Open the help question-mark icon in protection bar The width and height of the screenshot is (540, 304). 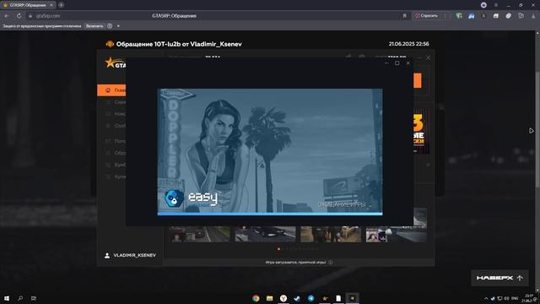[110, 26]
